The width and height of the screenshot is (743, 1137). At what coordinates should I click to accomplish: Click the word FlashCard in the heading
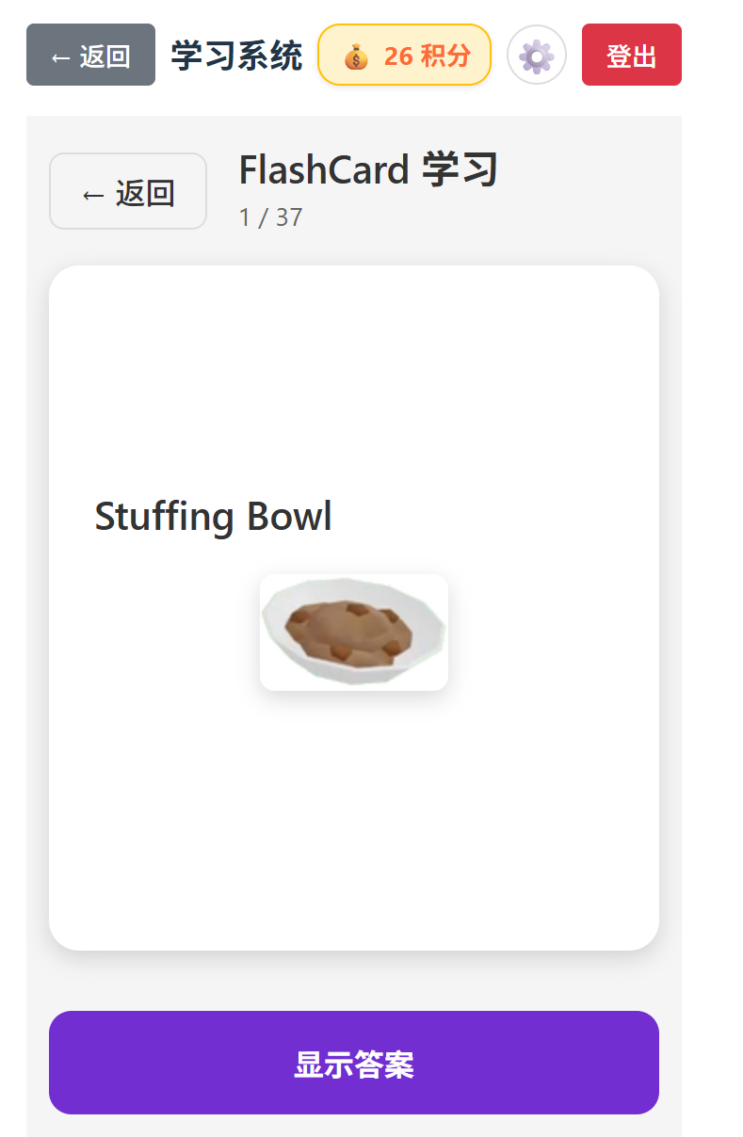coord(323,170)
